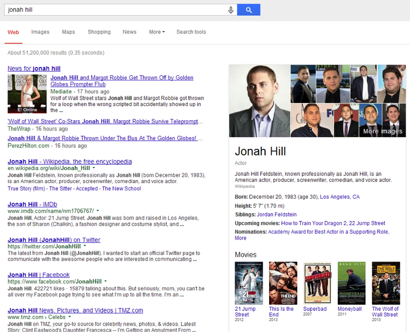
Task: Open the Los Angeles, CA birthplace link
Action: [x=340, y=197]
